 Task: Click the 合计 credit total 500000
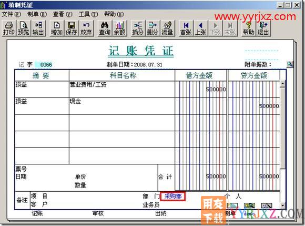coord(269,176)
